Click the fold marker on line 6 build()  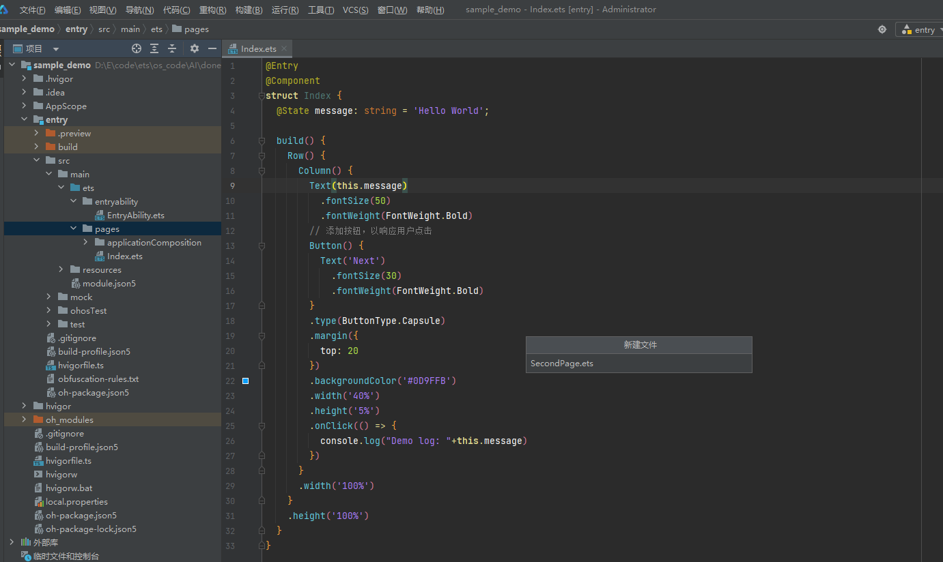click(x=262, y=140)
